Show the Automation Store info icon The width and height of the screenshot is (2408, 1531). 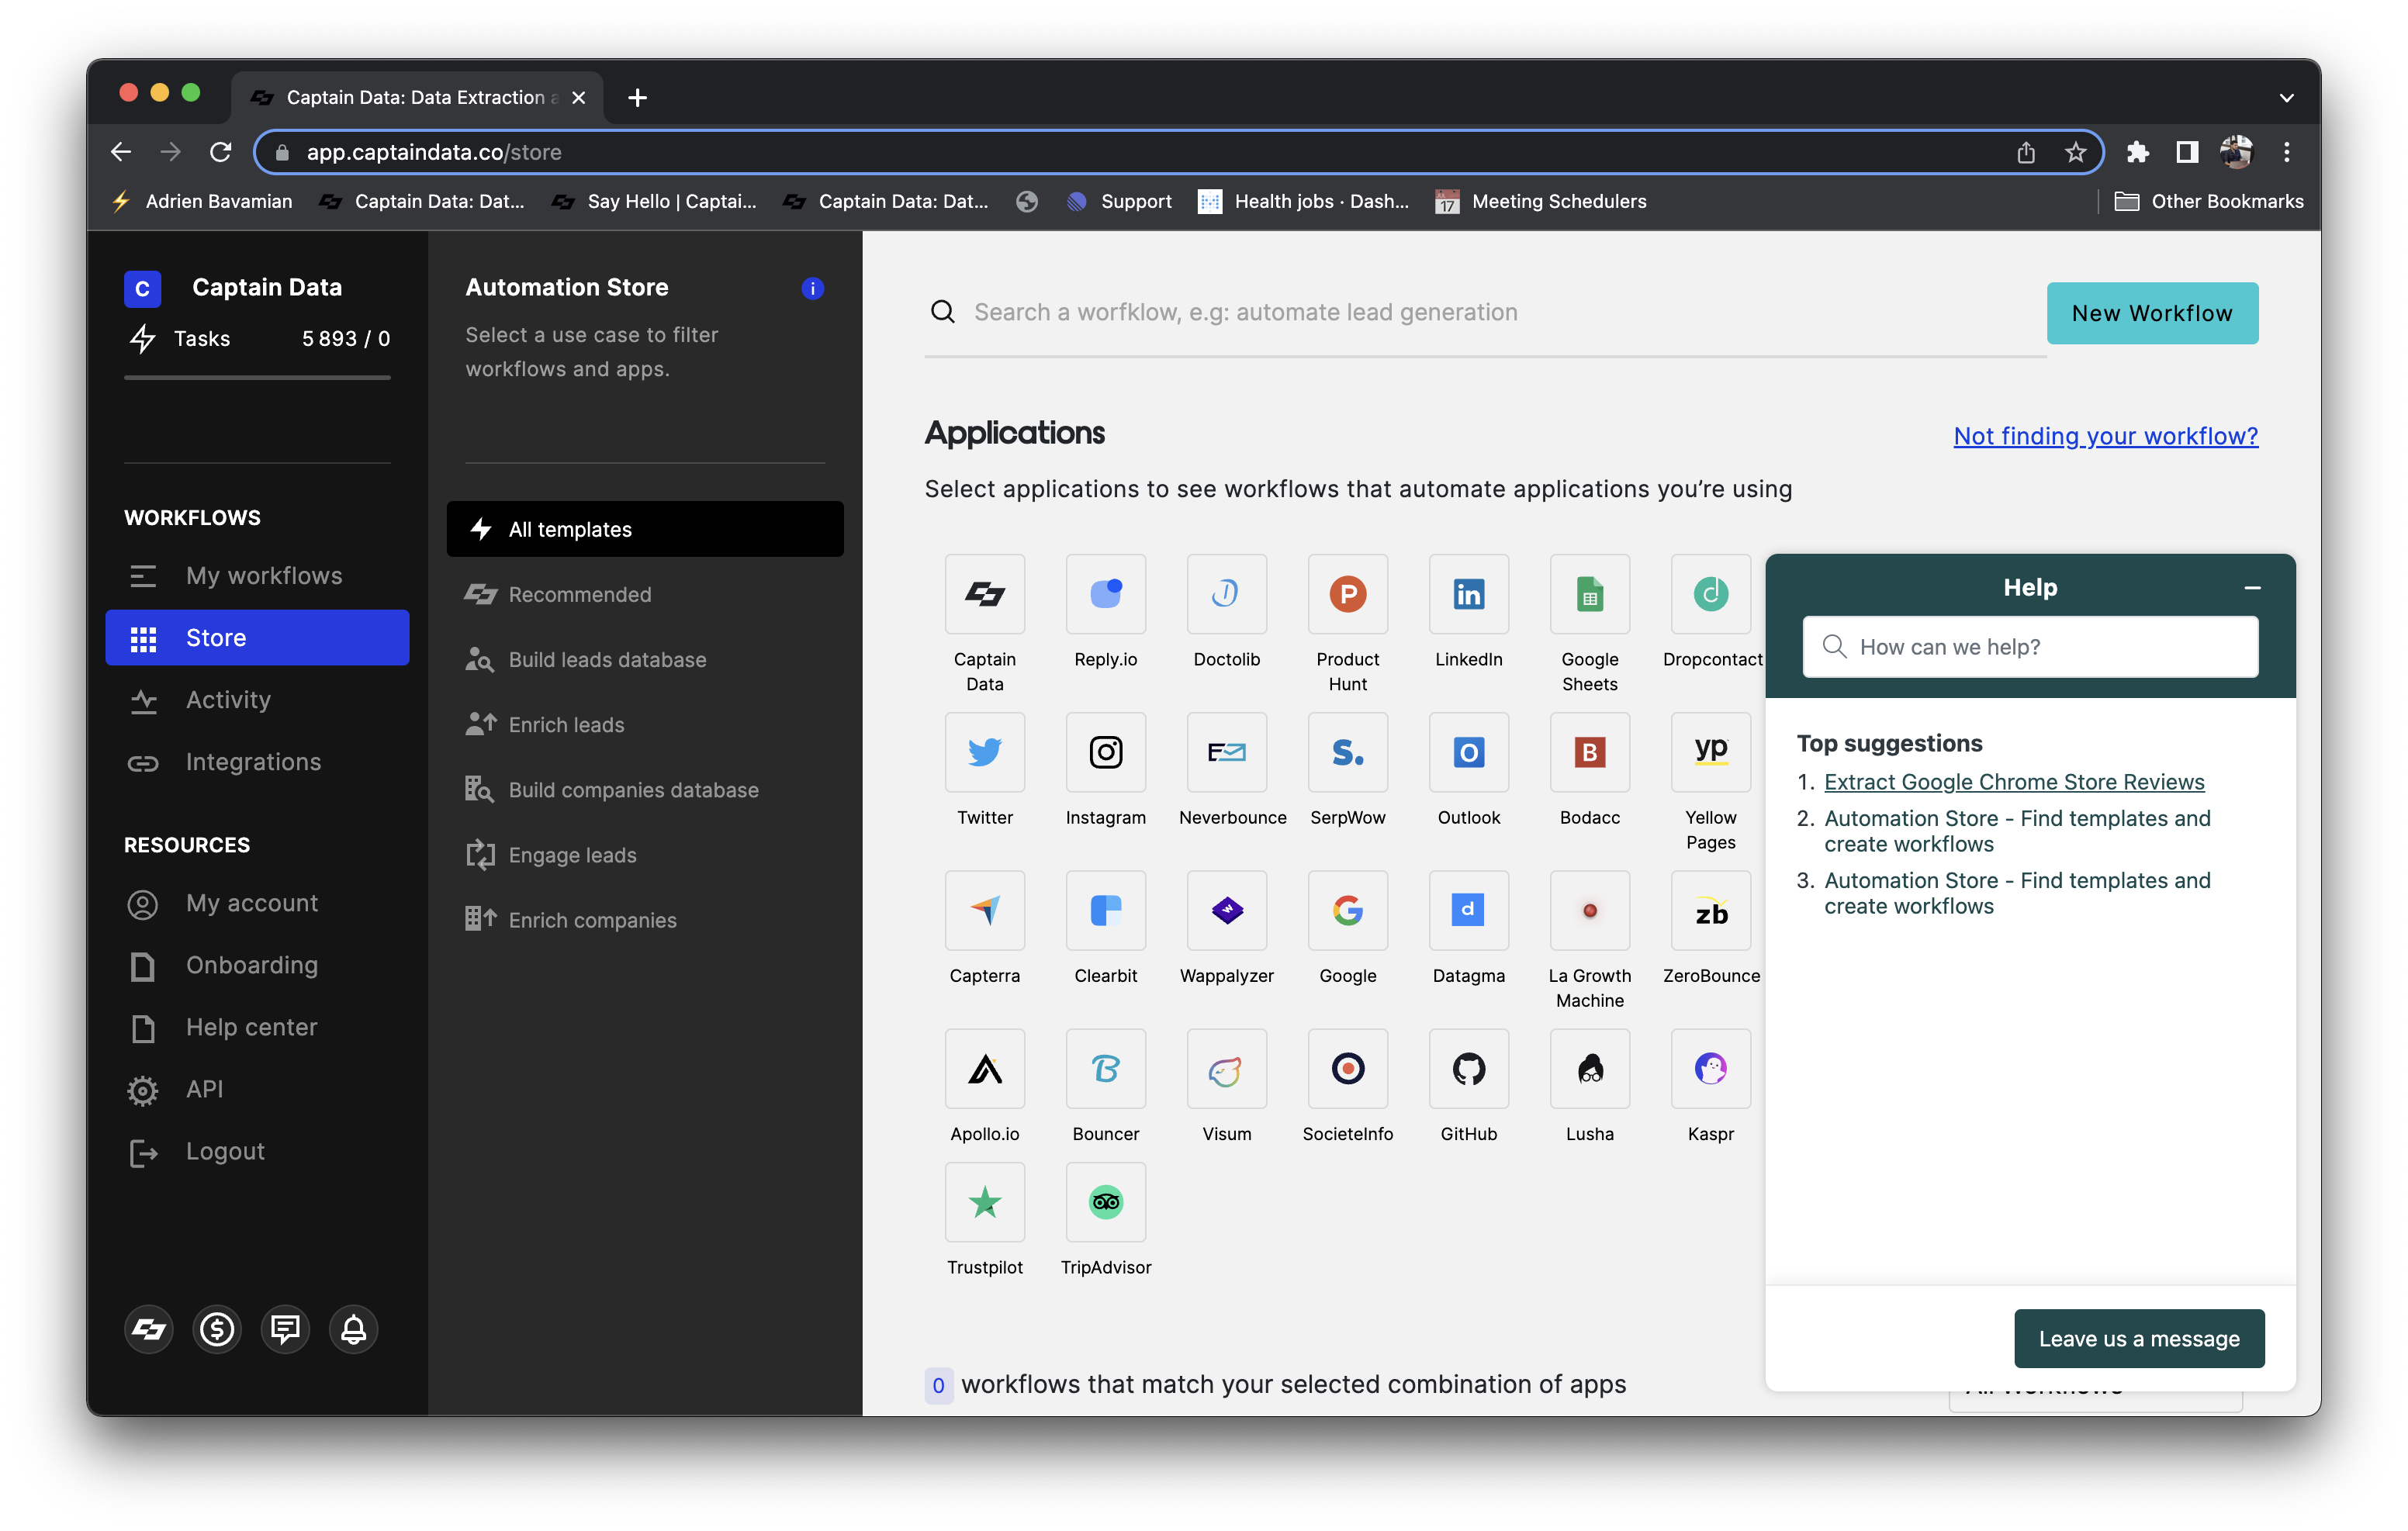pos(812,288)
